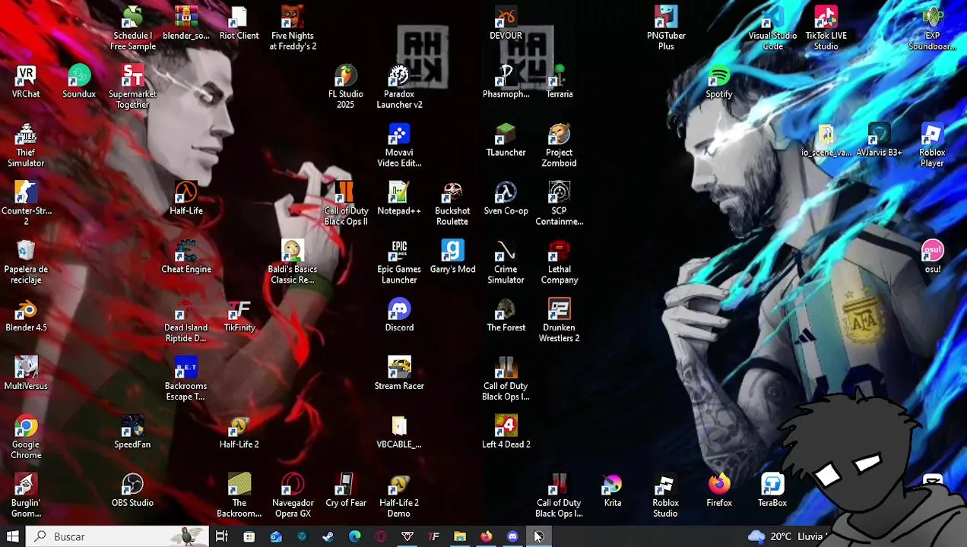Launch Counter-Strike 2 shortcut
967x547 pixels.
[26, 204]
